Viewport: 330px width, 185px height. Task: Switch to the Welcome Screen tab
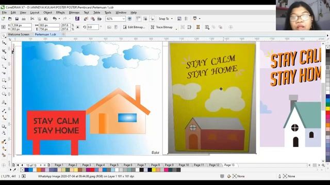tap(19, 34)
